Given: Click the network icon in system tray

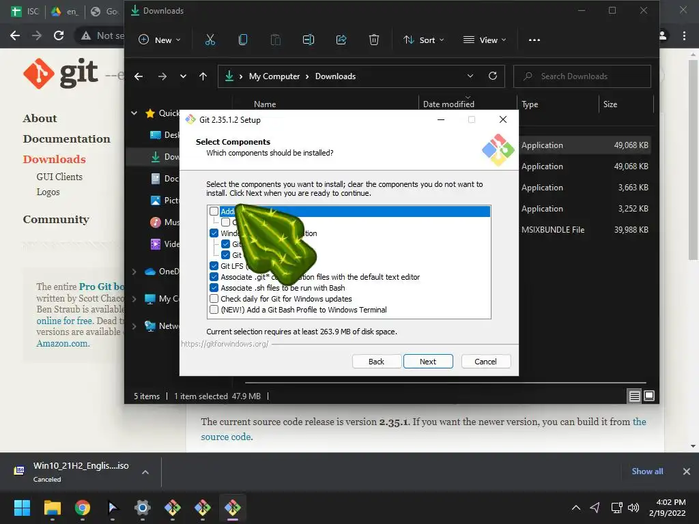Looking at the screenshot, I should pyautogui.click(x=617, y=508).
